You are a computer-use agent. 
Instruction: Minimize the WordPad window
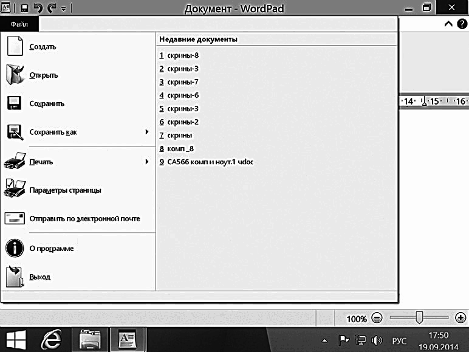[x=408, y=9]
